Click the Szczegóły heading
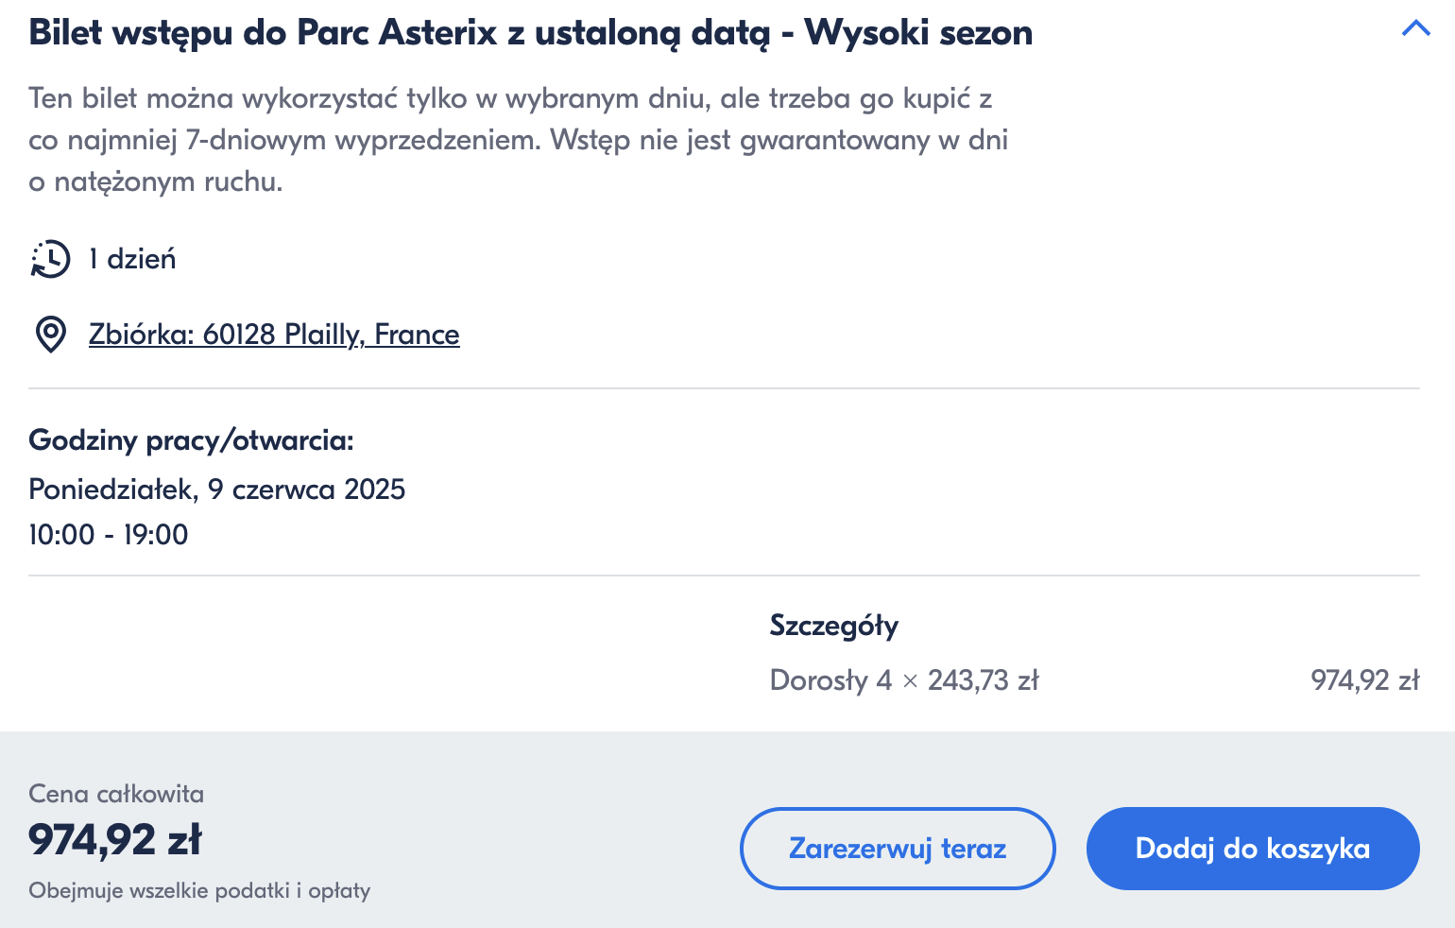The image size is (1455, 928). click(x=833, y=626)
